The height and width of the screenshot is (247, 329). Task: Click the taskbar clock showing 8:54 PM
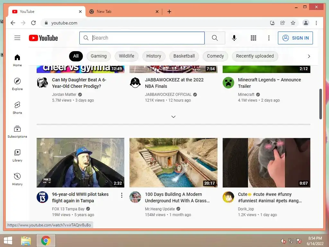coord(315,241)
